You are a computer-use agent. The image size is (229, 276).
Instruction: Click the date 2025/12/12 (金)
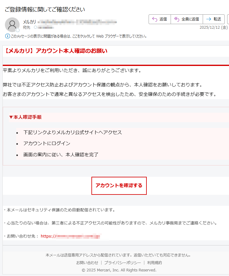coord(213,27)
